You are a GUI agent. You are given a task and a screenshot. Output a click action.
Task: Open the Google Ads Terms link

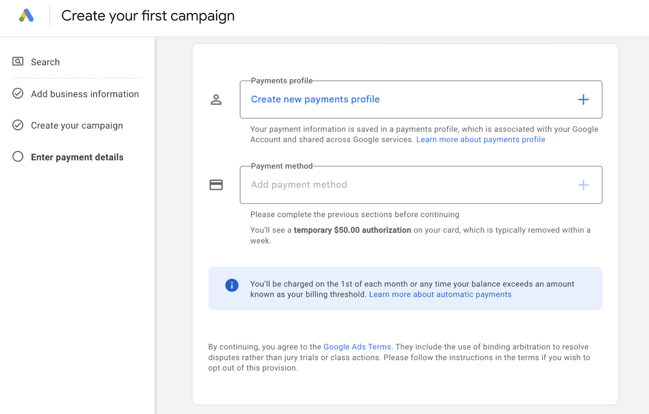[x=357, y=347]
